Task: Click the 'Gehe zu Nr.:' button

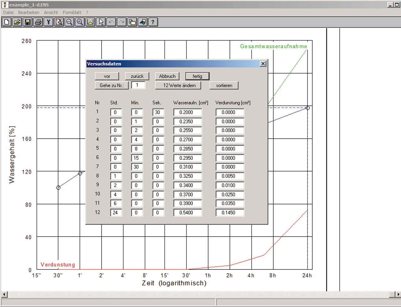Action: 112,85
